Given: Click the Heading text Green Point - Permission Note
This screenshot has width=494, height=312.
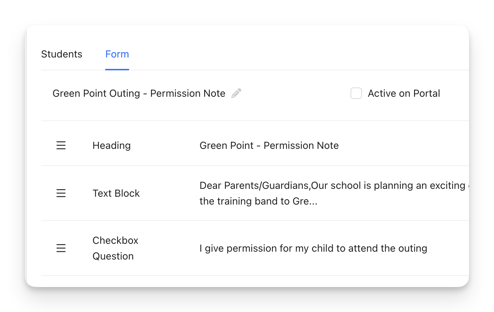Looking at the screenshot, I should click(x=269, y=145).
